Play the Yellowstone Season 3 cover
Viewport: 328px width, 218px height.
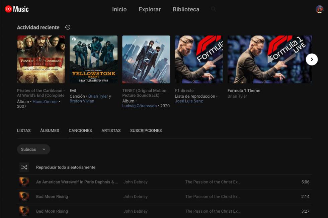[93, 60]
